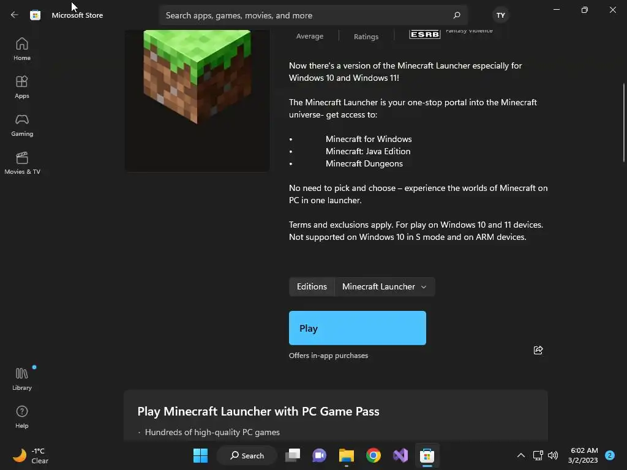Open the Home section in sidebar
The image size is (627, 470).
click(22, 49)
